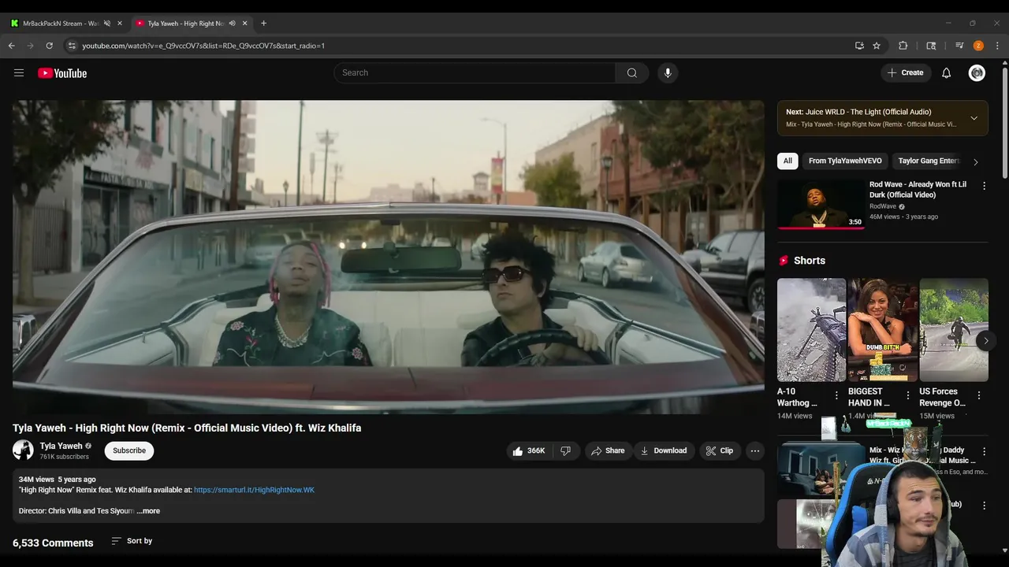Close the Tyla Yaweh tab
The width and height of the screenshot is (1009, 567).
[244, 24]
